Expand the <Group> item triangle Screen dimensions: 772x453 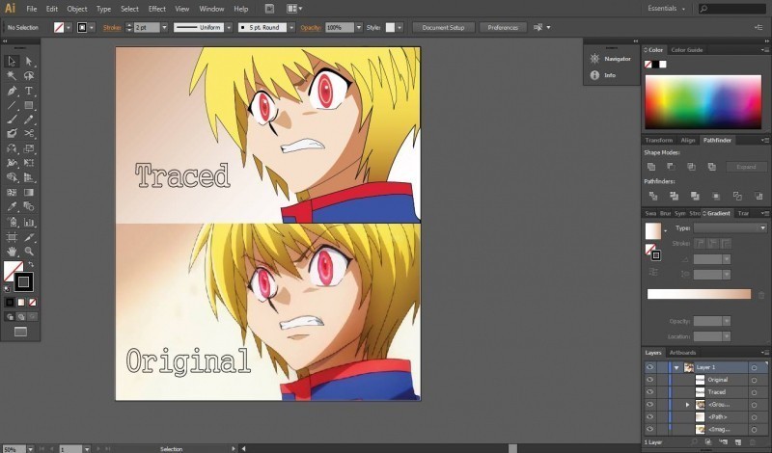[x=688, y=404]
